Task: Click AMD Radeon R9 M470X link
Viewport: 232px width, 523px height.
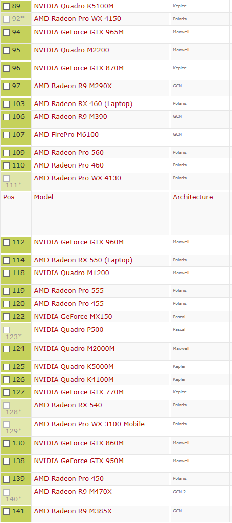Action: [73, 492]
